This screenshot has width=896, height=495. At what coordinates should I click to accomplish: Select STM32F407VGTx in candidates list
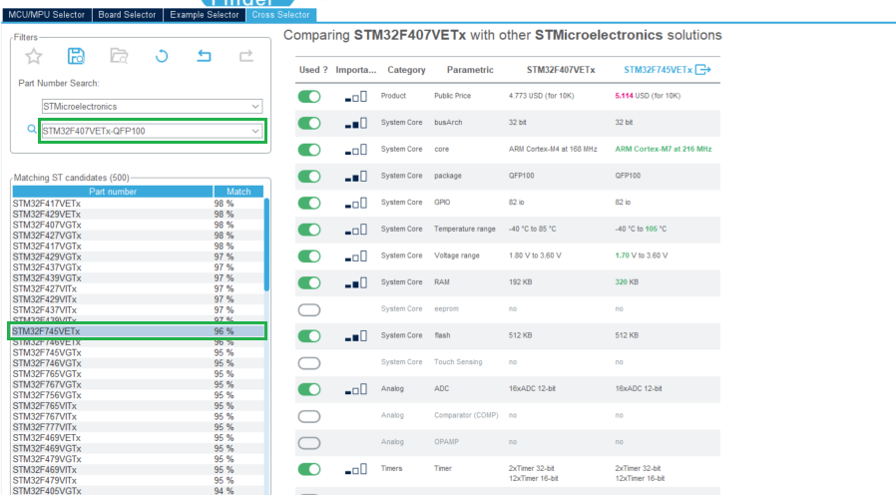pos(137,225)
